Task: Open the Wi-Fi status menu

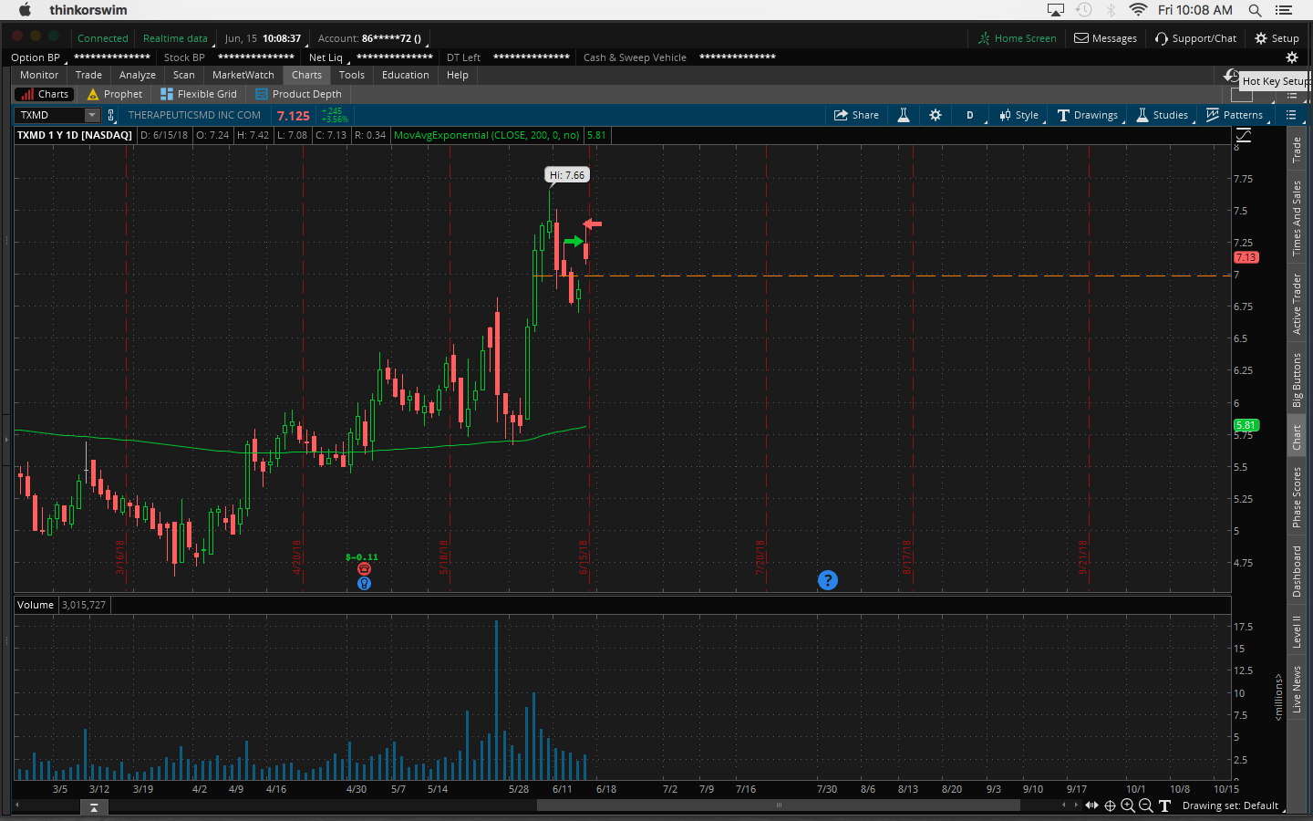Action: click(1138, 10)
